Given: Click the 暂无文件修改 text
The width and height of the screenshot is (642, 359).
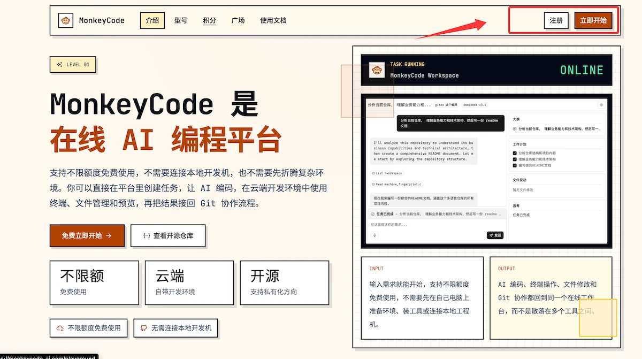Looking at the screenshot, I should pos(522,189).
